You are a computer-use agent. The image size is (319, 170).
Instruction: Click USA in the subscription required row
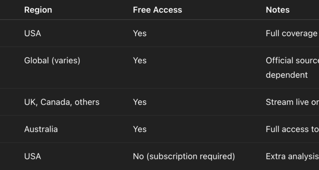[33, 156]
